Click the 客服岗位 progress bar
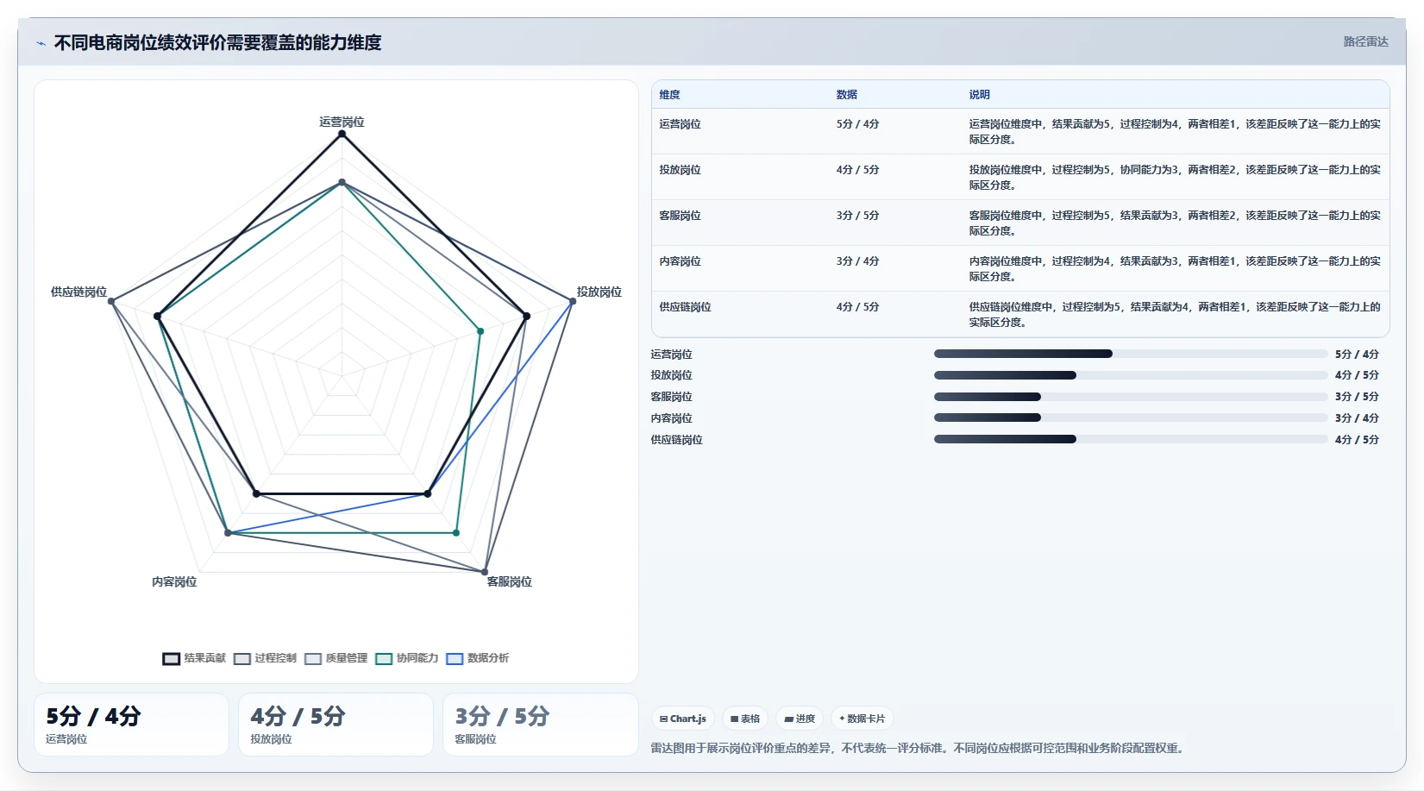The width and height of the screenshot is (1424, 791). 1131,397
